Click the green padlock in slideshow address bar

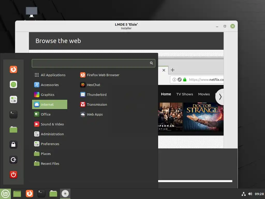click(x=185, y=80)
